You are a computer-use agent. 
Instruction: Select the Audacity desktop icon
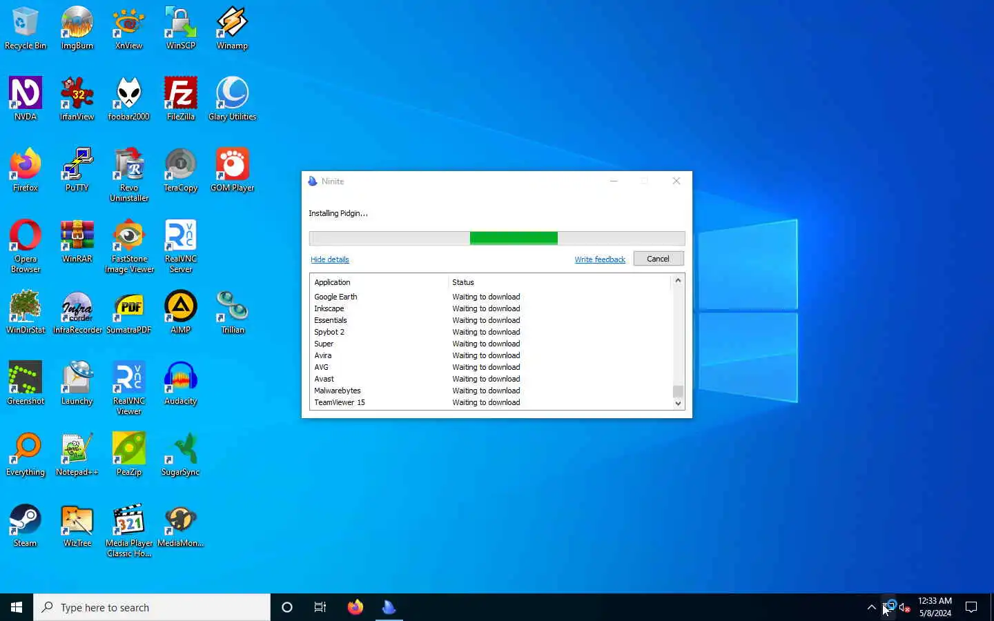[181, 384]
